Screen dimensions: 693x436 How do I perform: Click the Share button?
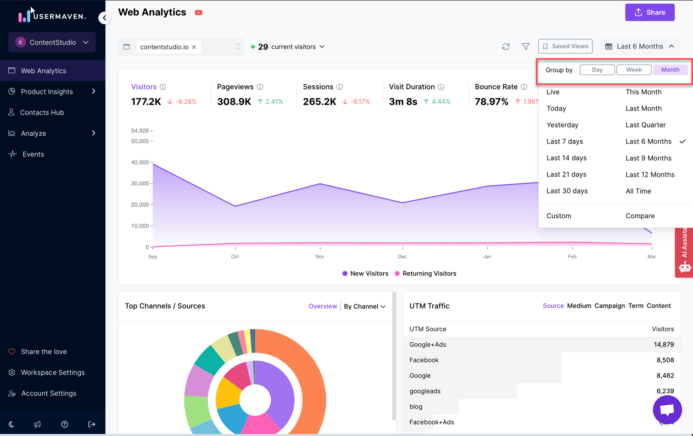click(649, 12)
